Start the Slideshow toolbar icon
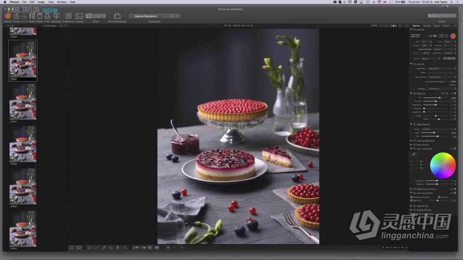Screen dimensions: 463x260 coord(56,16)
